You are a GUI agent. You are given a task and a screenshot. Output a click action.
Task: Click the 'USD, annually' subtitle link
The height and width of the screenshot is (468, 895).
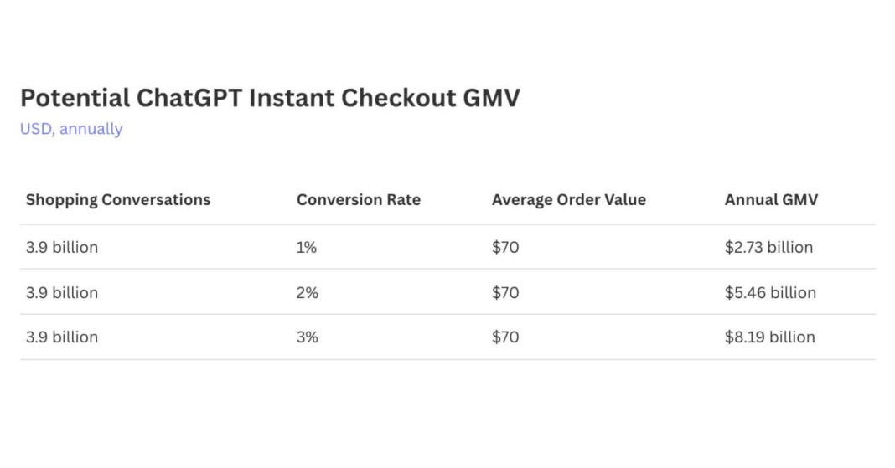(71, 129)
